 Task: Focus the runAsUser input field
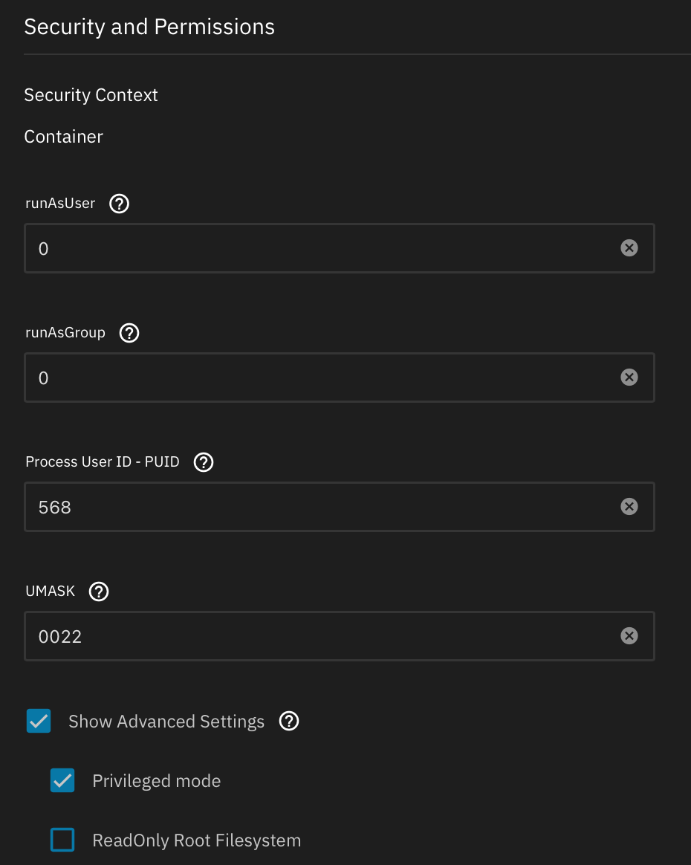(339, 248)
